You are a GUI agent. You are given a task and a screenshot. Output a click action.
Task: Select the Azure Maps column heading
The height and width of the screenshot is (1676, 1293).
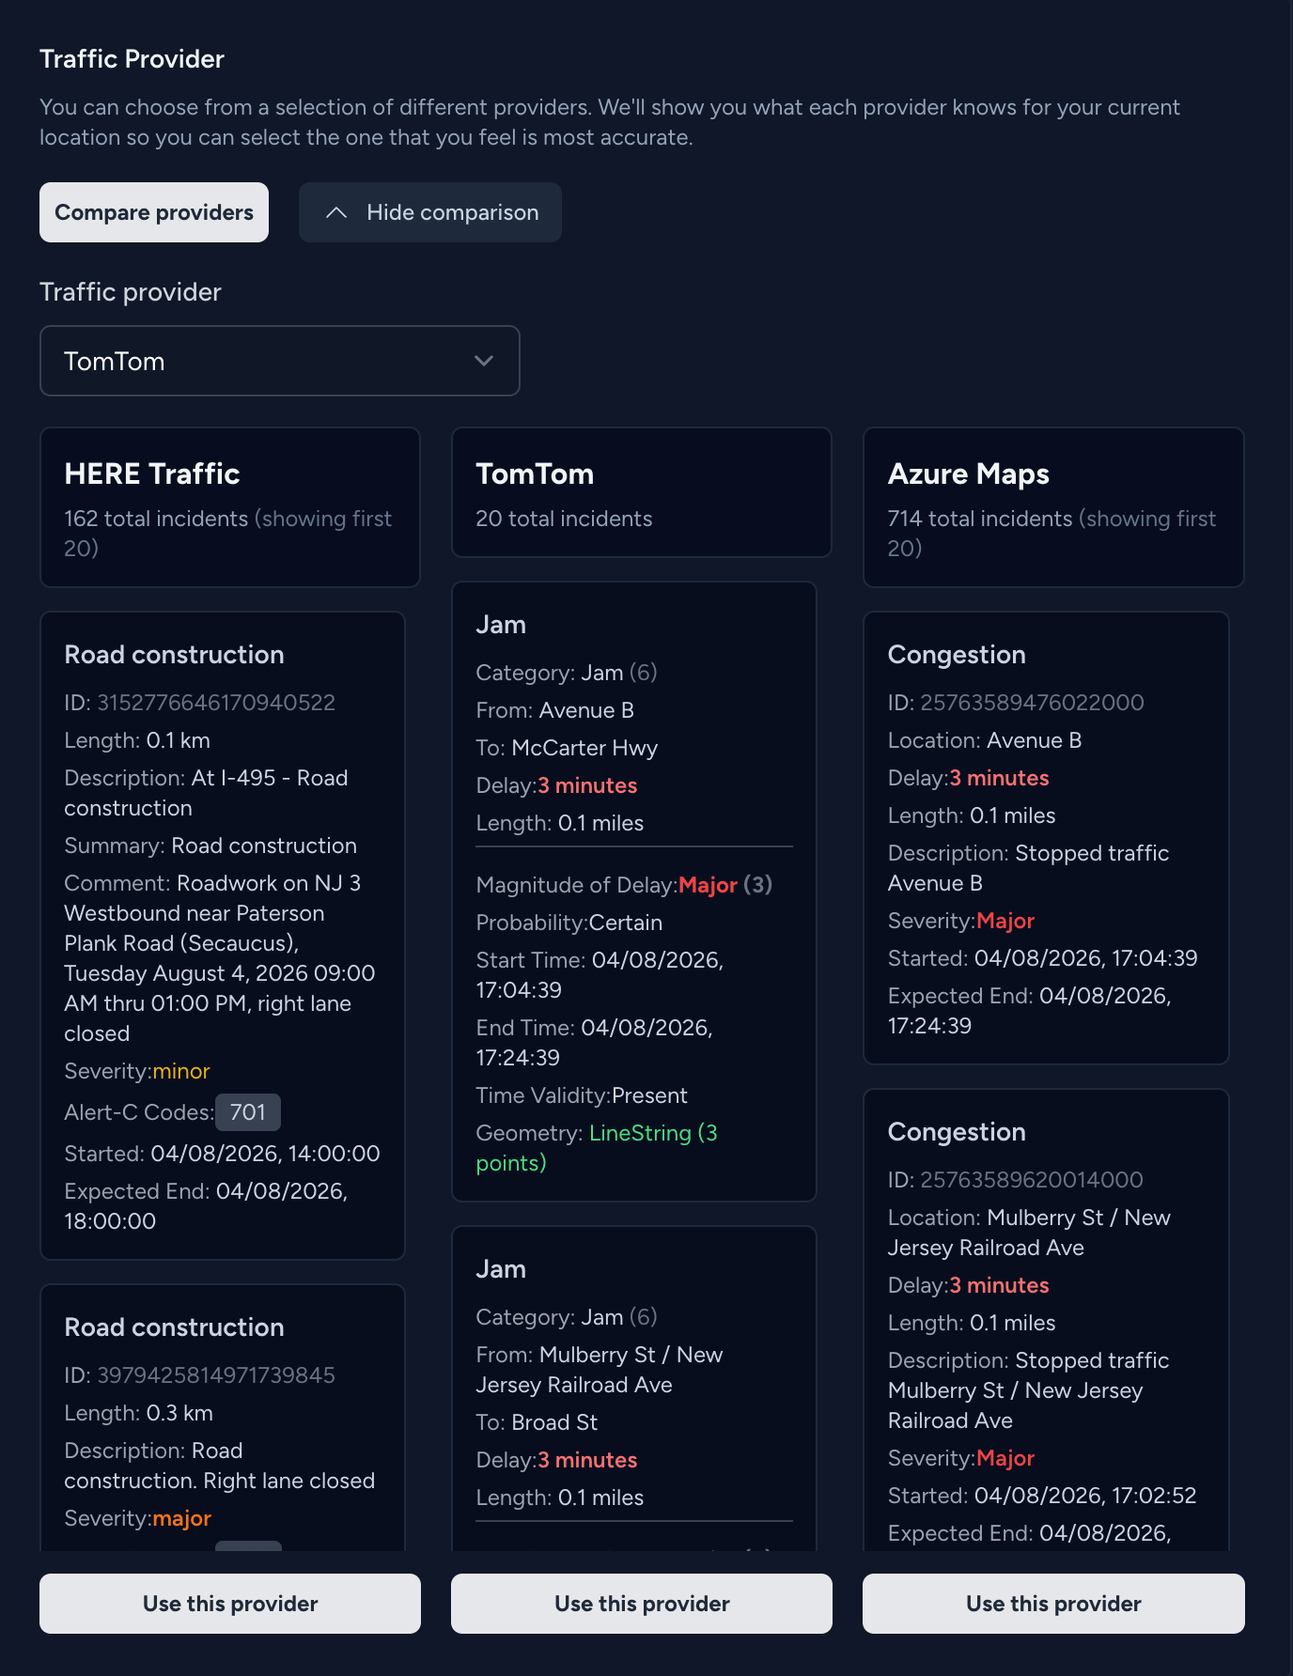[969, 473]
